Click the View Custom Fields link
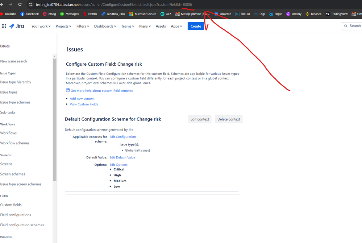 (84, 104)
